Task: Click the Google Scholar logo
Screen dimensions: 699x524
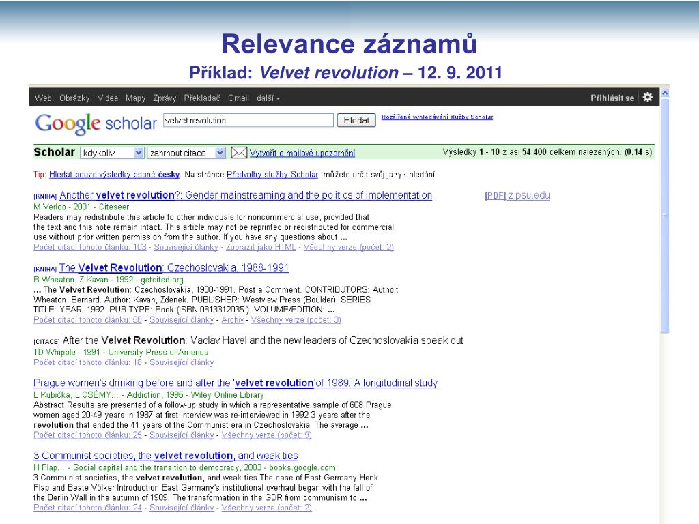Action: (x=96, y=123)
